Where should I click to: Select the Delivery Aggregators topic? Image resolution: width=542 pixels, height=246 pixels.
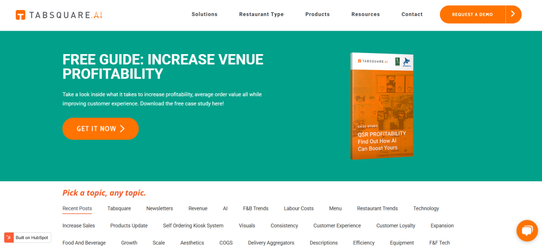(271, 243)
